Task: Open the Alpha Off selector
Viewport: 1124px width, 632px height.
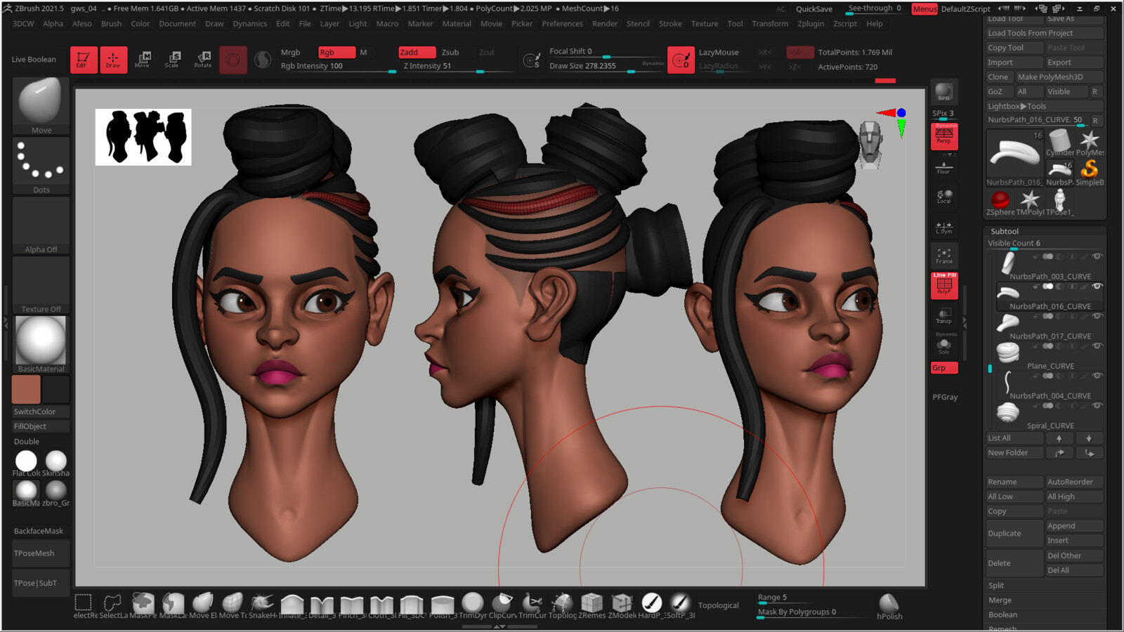Action: pyautogui.click(x=41, y=225)
